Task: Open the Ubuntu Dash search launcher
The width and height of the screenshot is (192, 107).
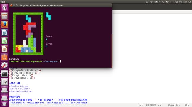Action: coord(4,8)
